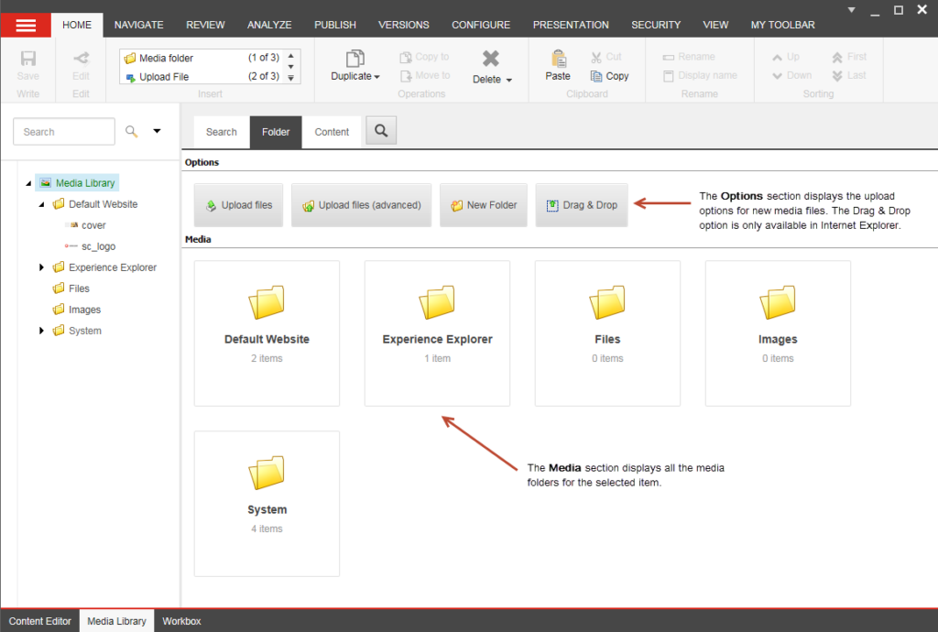Image resolution: width=938 pixels, height=632 pixels.
Task: Click the magnifier icon beside the search box
Action: (x=131, y=131)
